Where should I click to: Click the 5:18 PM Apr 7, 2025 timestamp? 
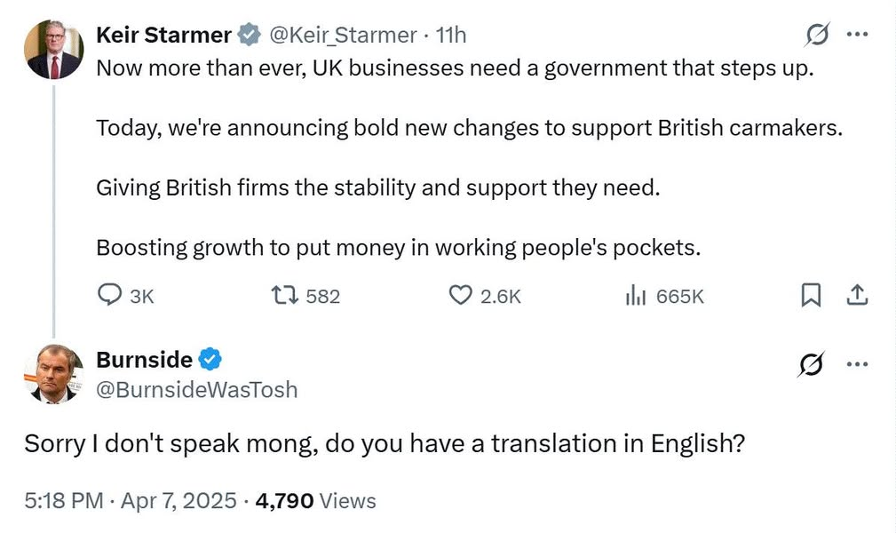pos(130,501)
